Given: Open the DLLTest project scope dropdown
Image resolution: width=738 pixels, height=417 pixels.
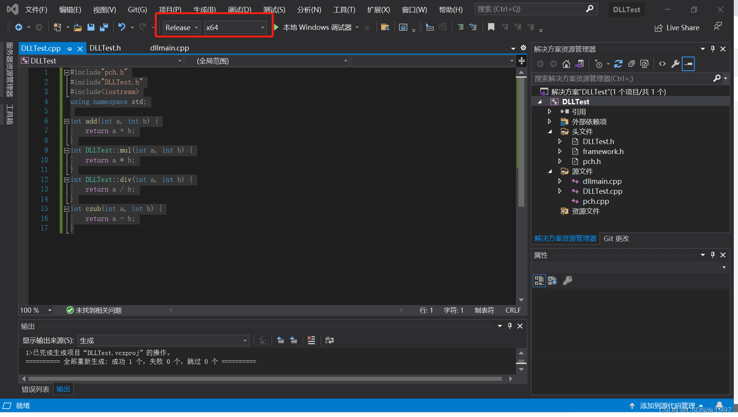Looking at the screenshot, I should click(101, 61).
